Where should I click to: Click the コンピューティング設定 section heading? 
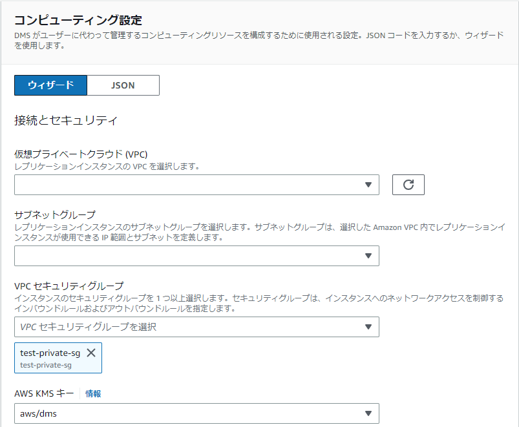(x=78, y=20)
